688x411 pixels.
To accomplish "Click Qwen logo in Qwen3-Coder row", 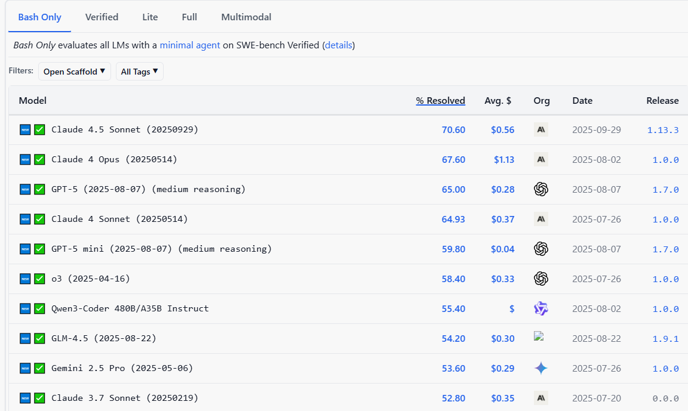I will click(x=540, y=308).
